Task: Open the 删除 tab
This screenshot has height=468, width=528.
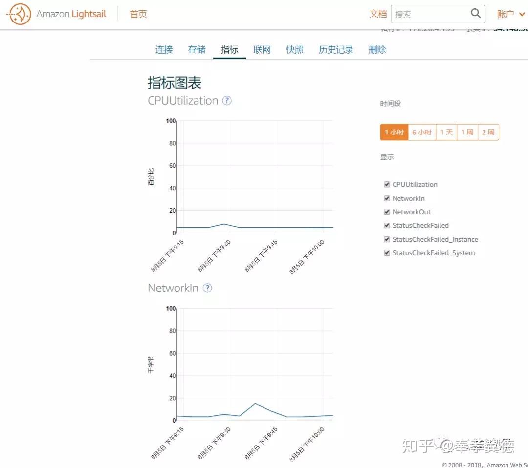Action: coord(377,49)
